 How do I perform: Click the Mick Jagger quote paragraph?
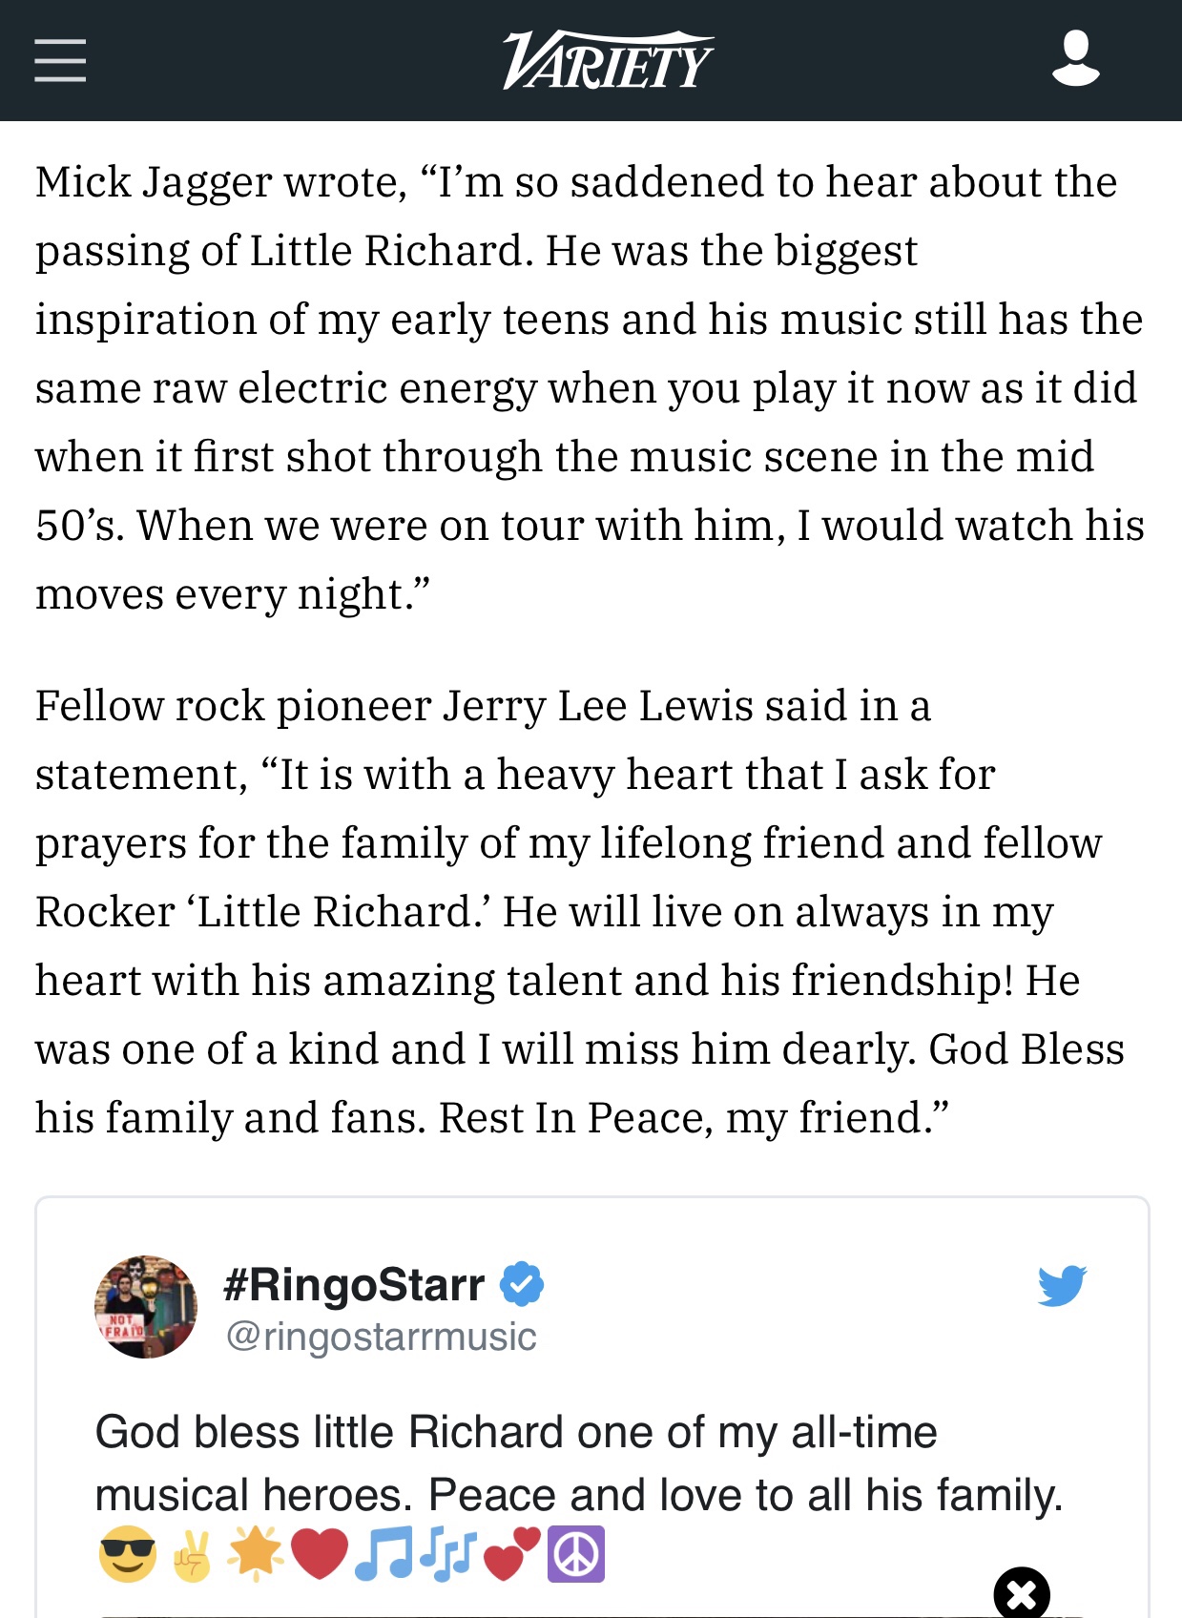(590, 387)
